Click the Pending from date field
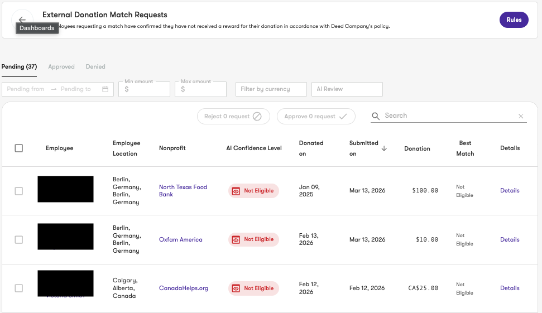 click(x=26, y=89)
